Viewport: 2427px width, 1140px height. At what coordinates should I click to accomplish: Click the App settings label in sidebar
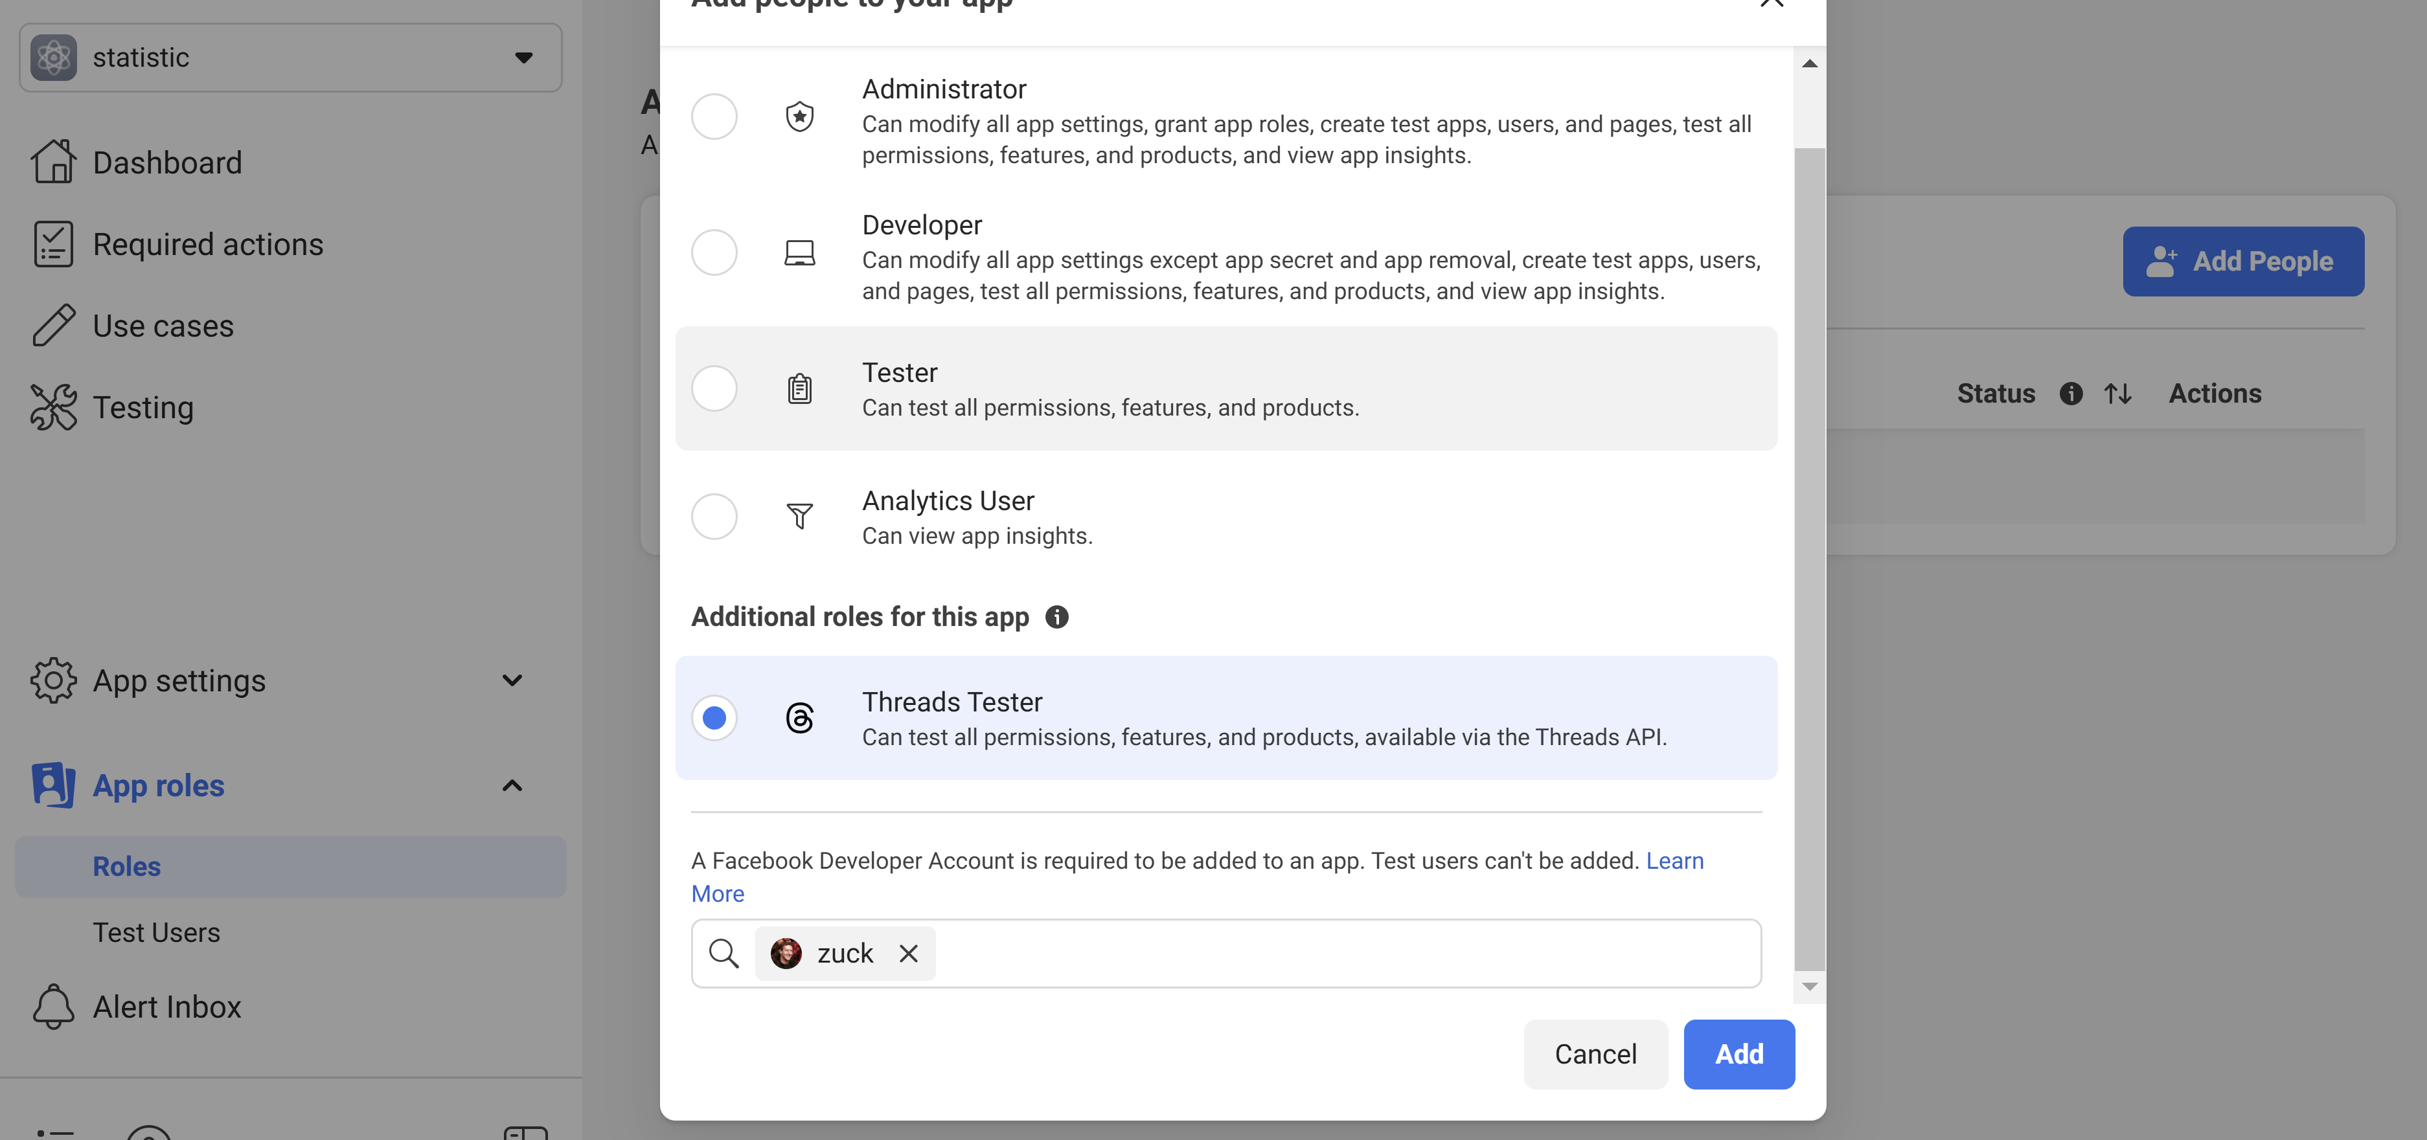(x=179, y=680)
